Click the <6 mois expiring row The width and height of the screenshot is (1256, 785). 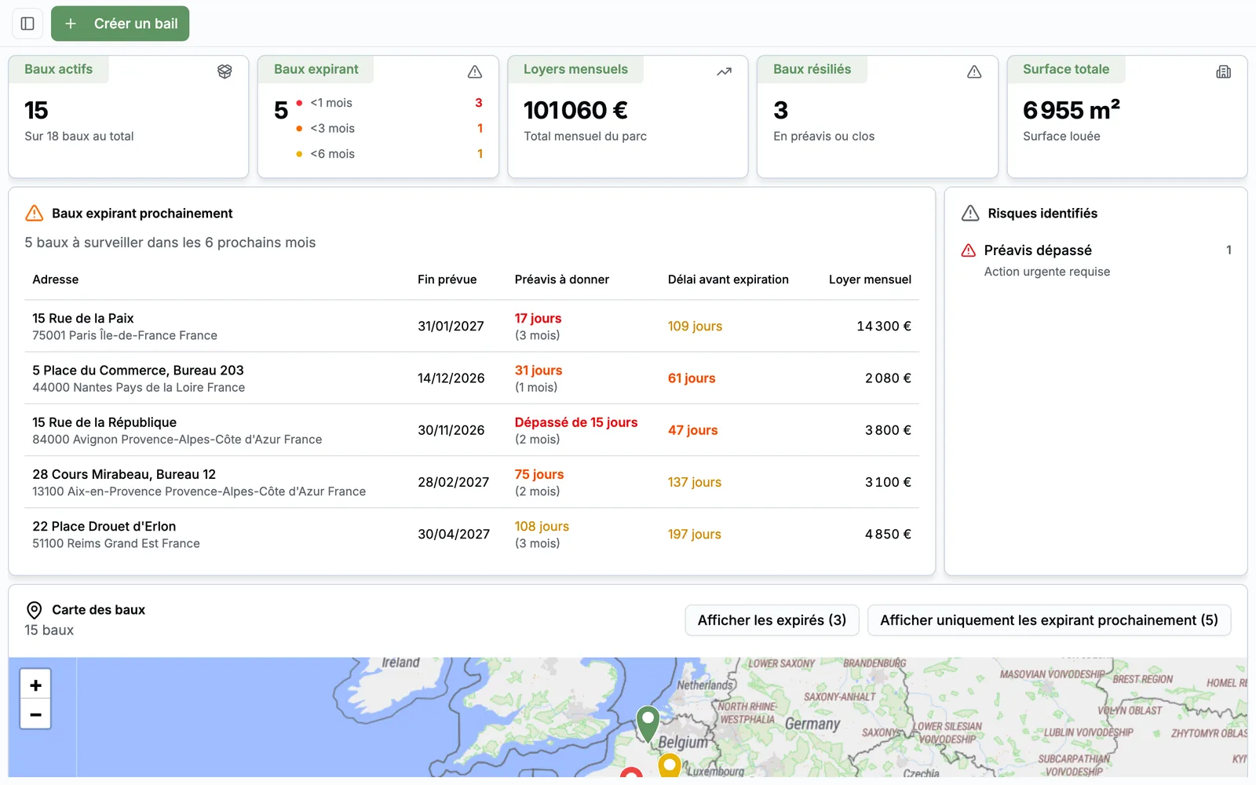[x=389, y=154]
